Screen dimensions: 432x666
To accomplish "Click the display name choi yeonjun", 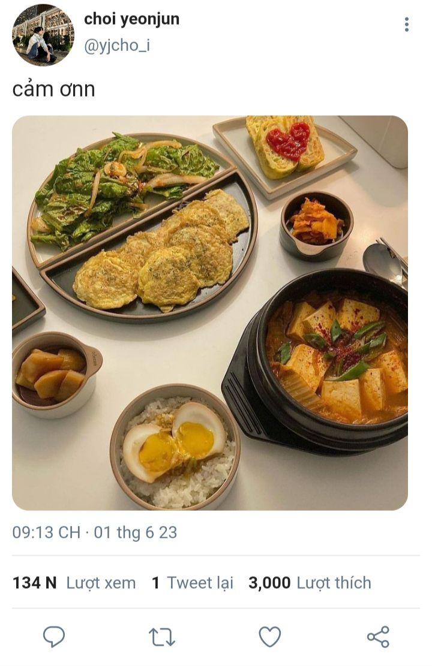I will pos(132,19).
